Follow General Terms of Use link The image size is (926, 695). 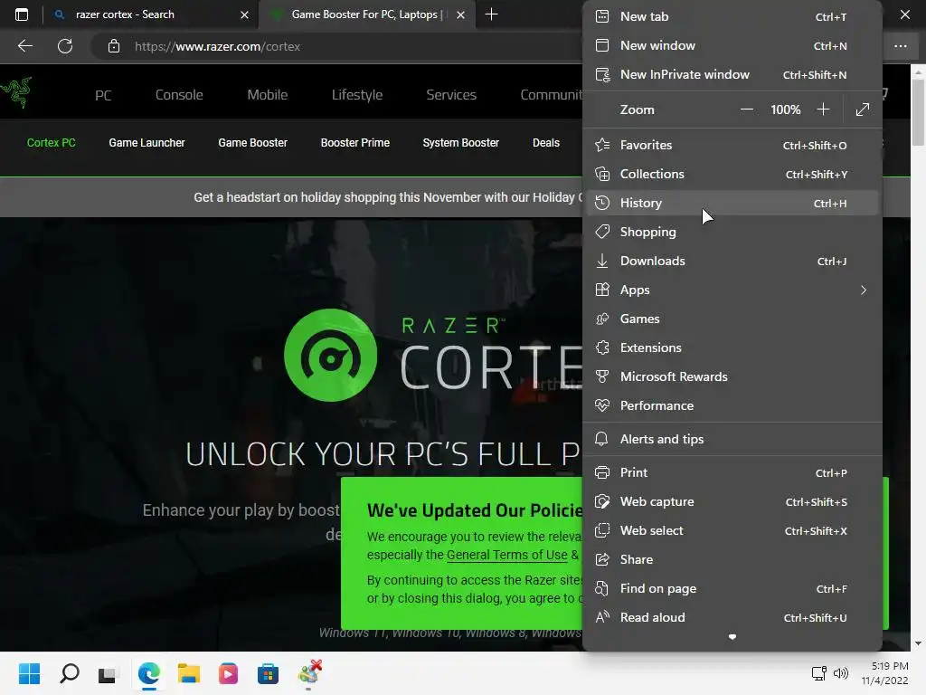(x=506, y=555)
